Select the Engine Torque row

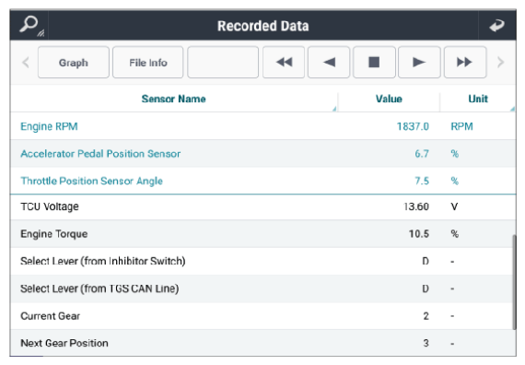tap(263, 234)
